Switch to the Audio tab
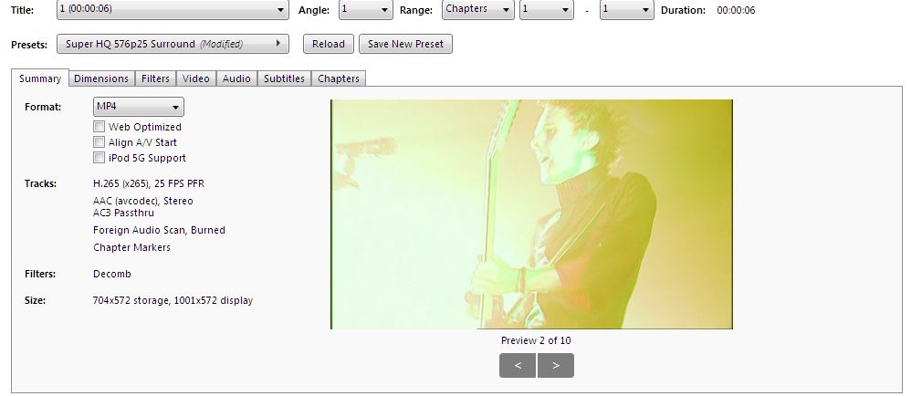This screenshot has height=396, width=911. (x=236, y=78)
